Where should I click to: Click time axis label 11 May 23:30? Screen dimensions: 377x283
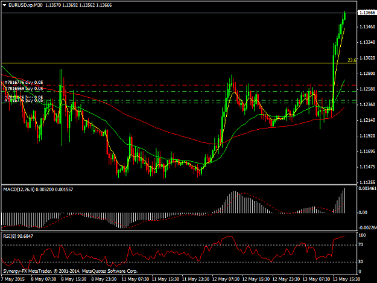tap(195, 279)
